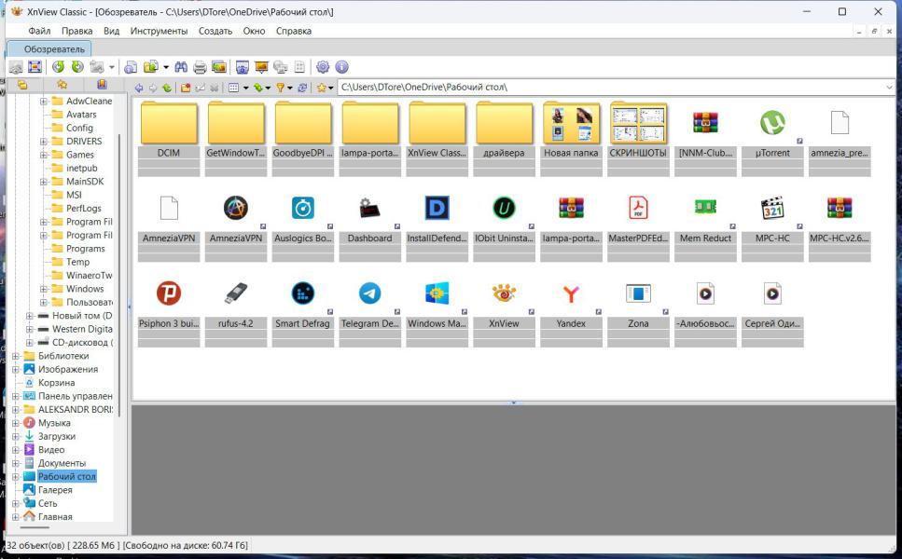Open settings via the gear icon

pyautogui.click(x=323, y=67)
